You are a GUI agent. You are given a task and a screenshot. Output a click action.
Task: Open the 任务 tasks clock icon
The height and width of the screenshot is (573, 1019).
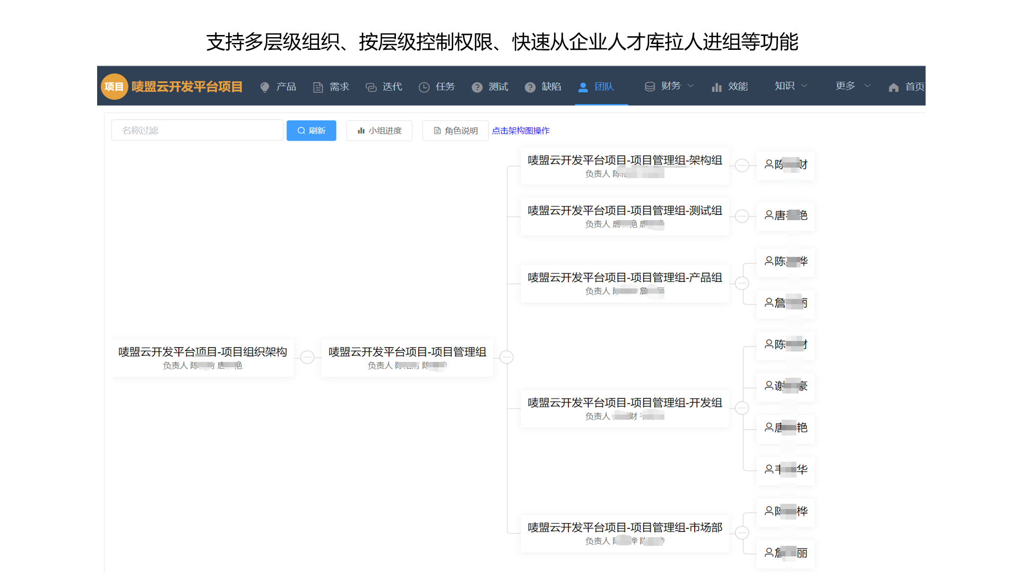pos(424,87)
